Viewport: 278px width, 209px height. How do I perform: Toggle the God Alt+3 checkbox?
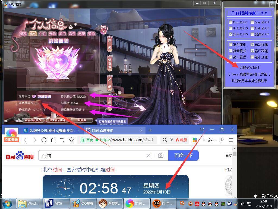(x=230, y=28)
